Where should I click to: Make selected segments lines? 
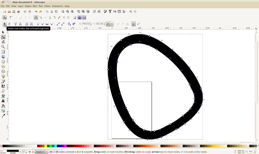tap(58, 24)
